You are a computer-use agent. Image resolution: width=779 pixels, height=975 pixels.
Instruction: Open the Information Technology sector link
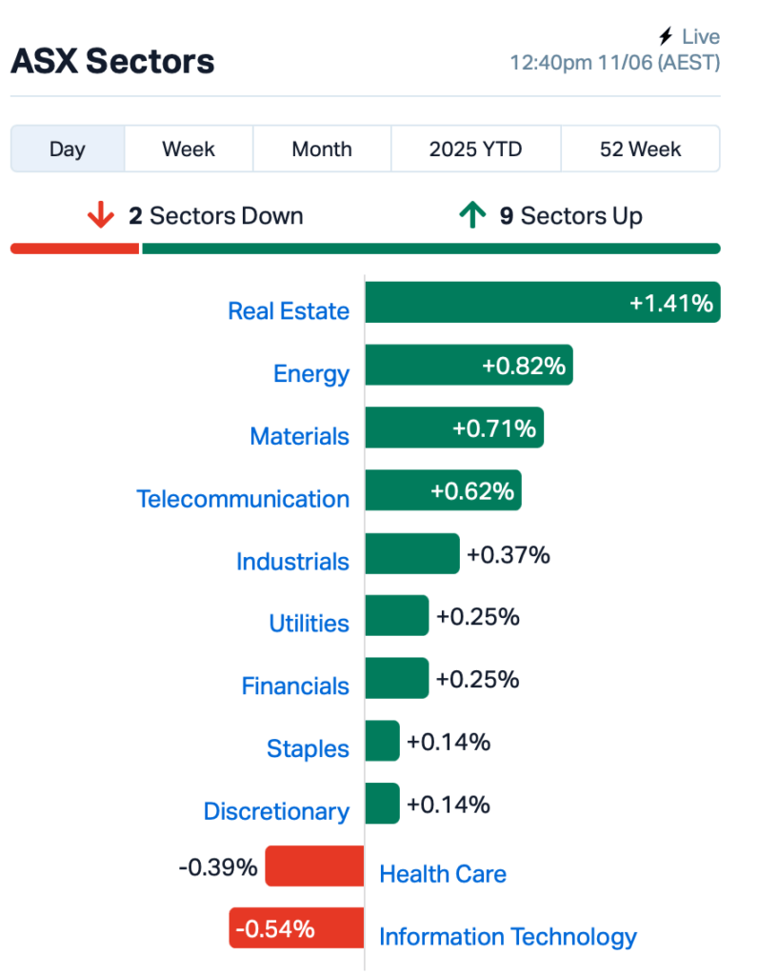(508, 937)
